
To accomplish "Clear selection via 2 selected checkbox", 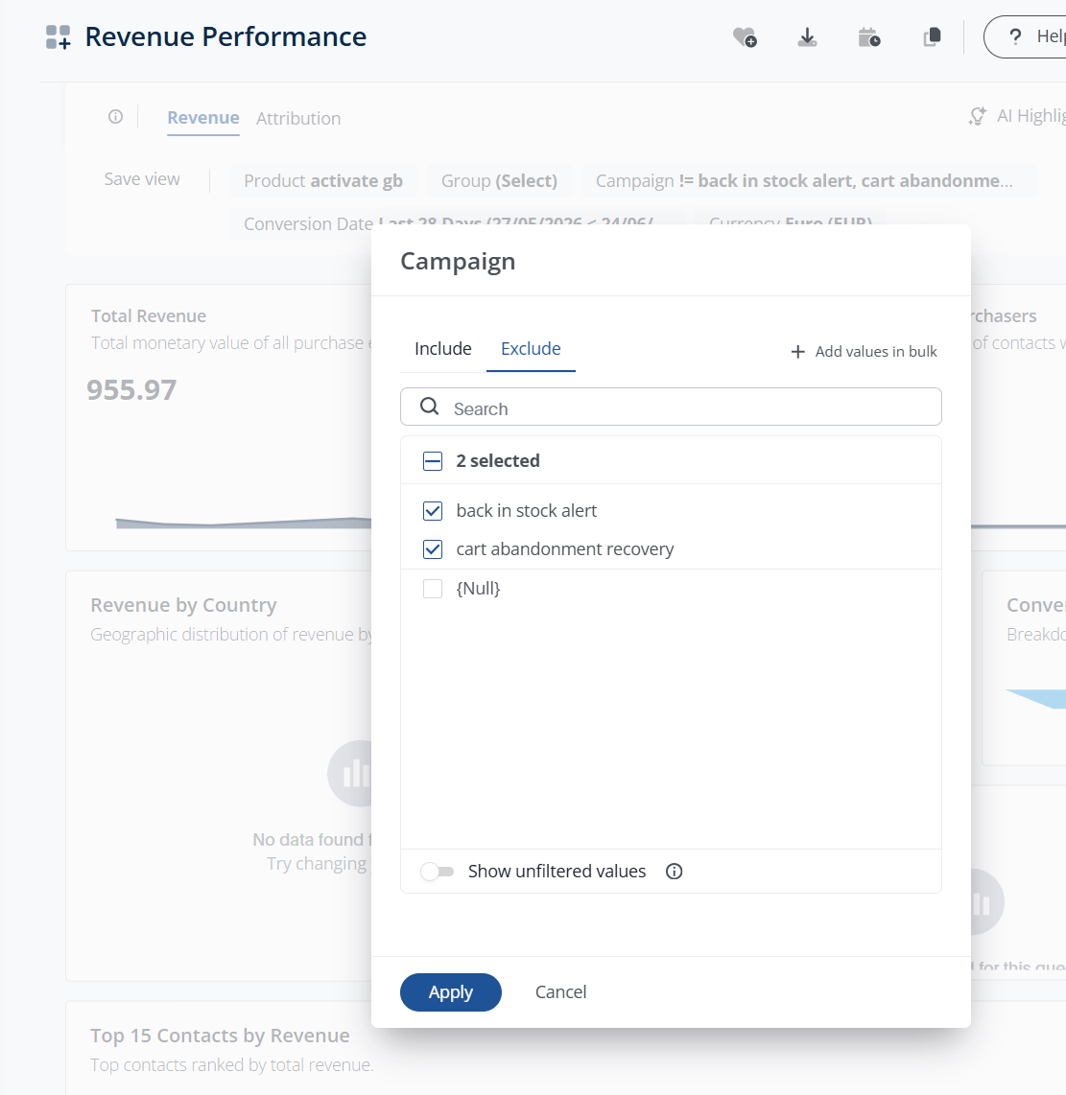I will click(x=433, y=461).
